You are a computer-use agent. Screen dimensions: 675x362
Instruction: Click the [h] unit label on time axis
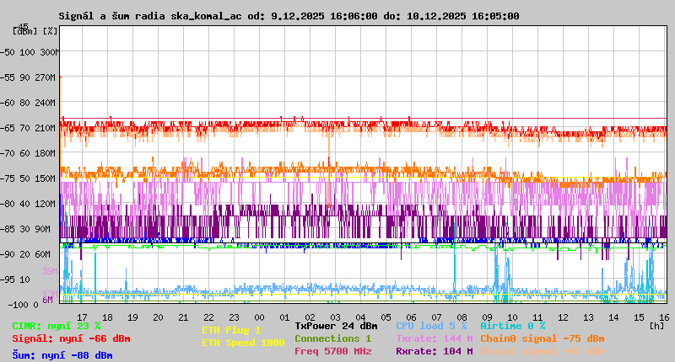coord(656,325)
